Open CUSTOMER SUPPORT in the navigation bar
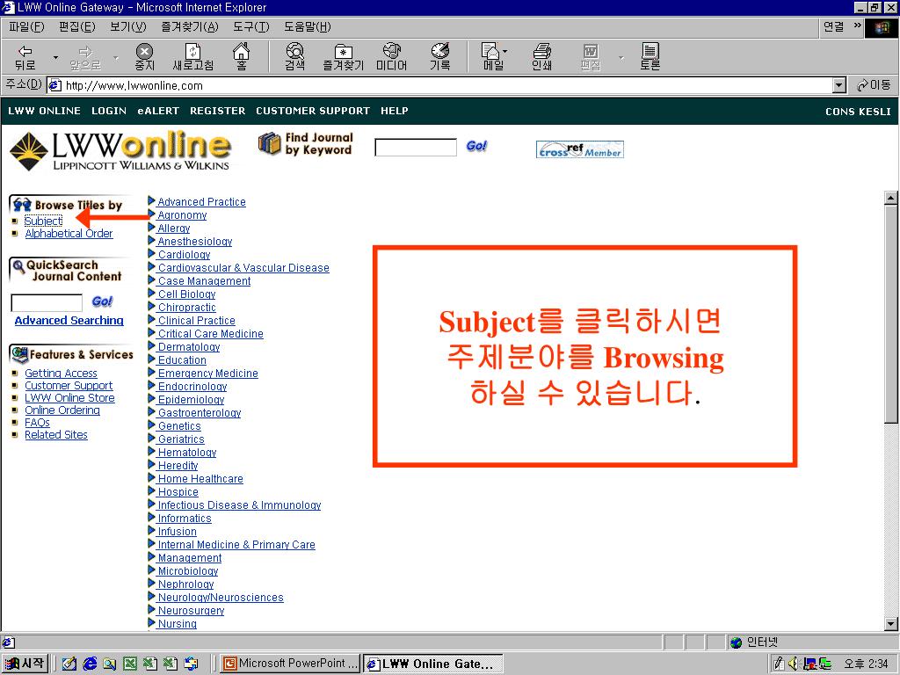Viewport: 900px width, 675px height. [x=313, y=111]
